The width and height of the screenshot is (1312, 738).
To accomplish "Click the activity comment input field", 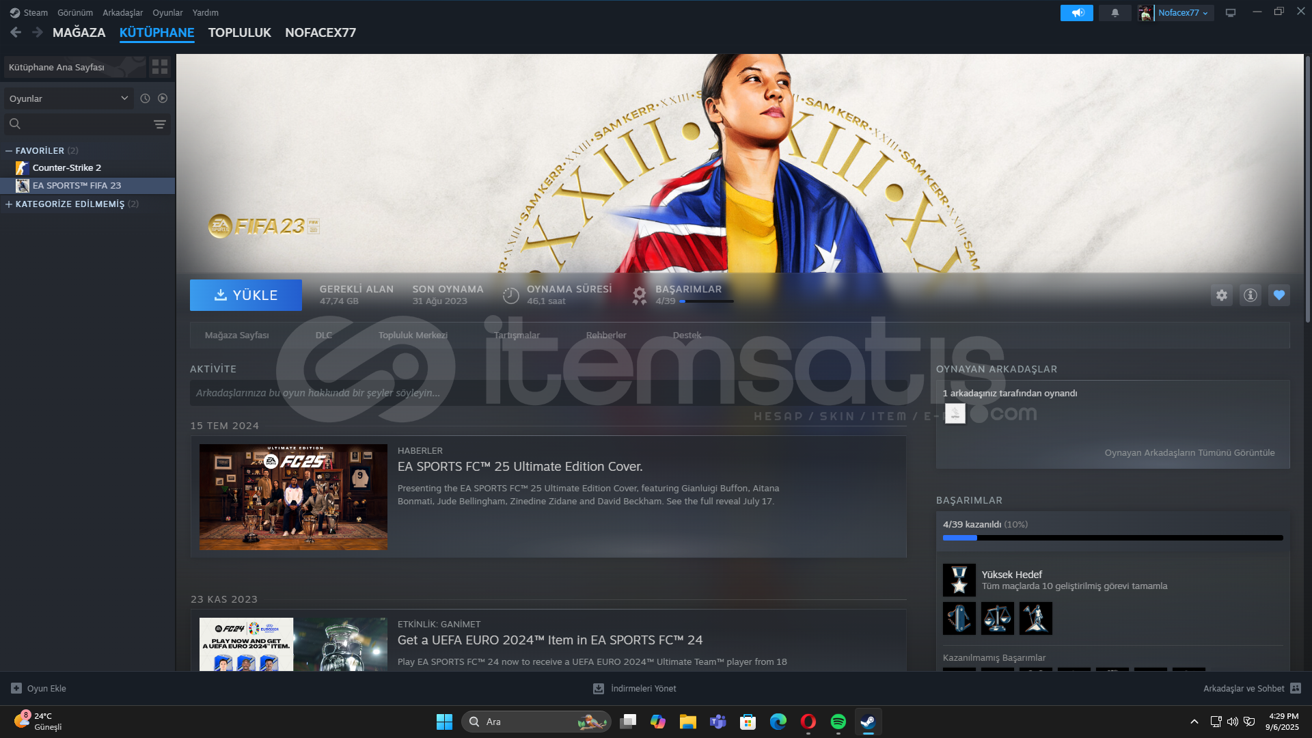I will (549, 393).
